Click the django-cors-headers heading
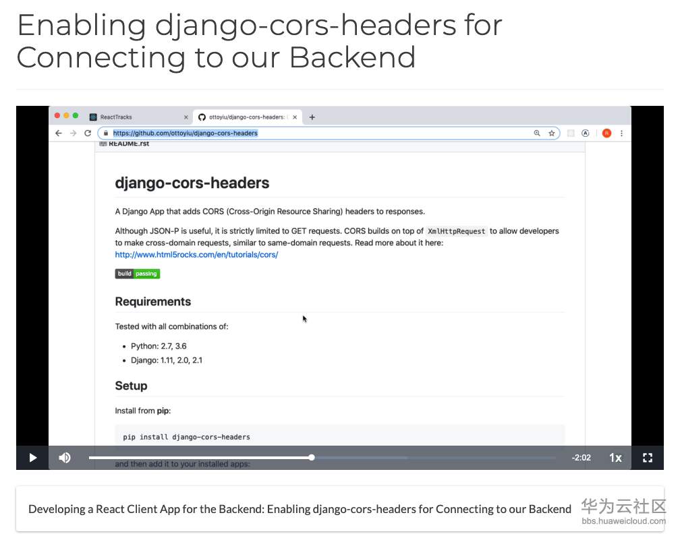 click(x=192, y=183)
